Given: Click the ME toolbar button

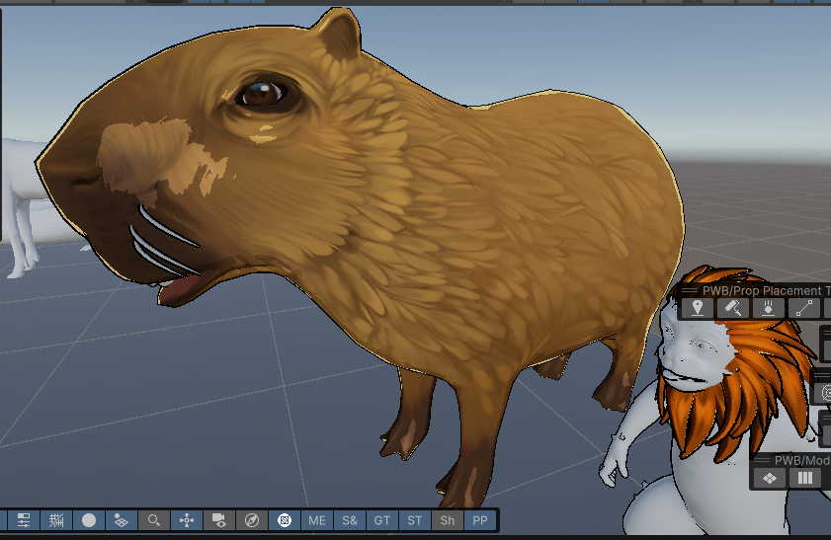Looking at the screenshot, I should 317,520.
